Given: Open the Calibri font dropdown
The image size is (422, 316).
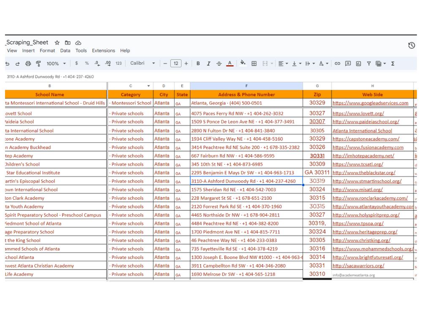Looking at the screenshot, I should pyautogui.click(x=143, y=63).
